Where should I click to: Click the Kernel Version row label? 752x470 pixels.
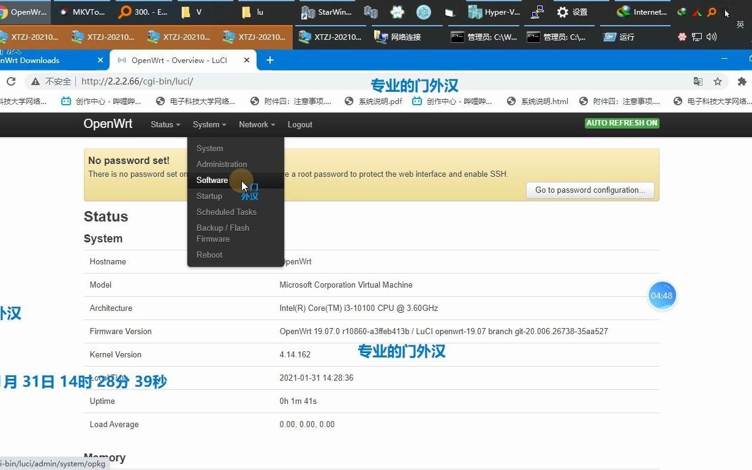tap(115, 354)
